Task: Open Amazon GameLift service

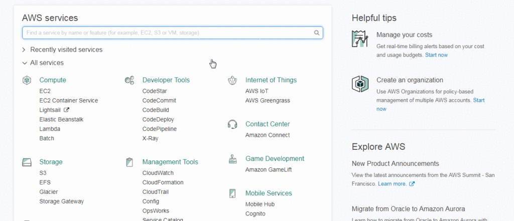Action: point(269,169)
